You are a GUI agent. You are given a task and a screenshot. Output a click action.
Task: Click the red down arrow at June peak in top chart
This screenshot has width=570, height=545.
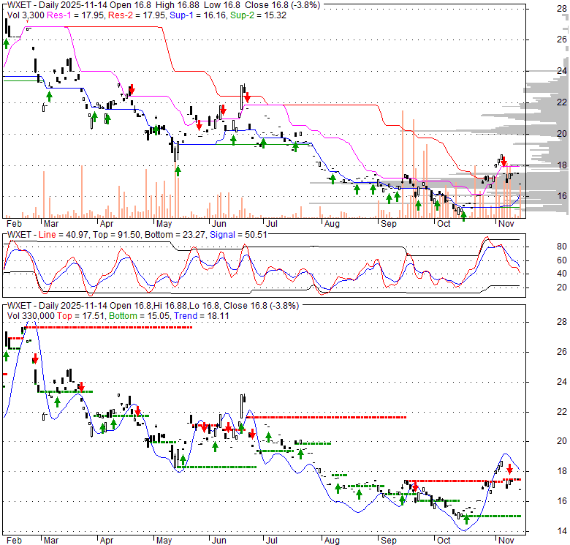(247, 97)
